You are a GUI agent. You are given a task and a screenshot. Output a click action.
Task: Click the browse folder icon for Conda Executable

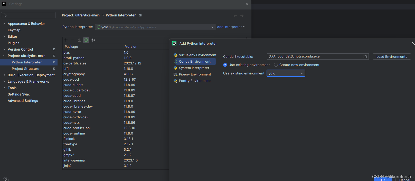[x=365, y=56]
